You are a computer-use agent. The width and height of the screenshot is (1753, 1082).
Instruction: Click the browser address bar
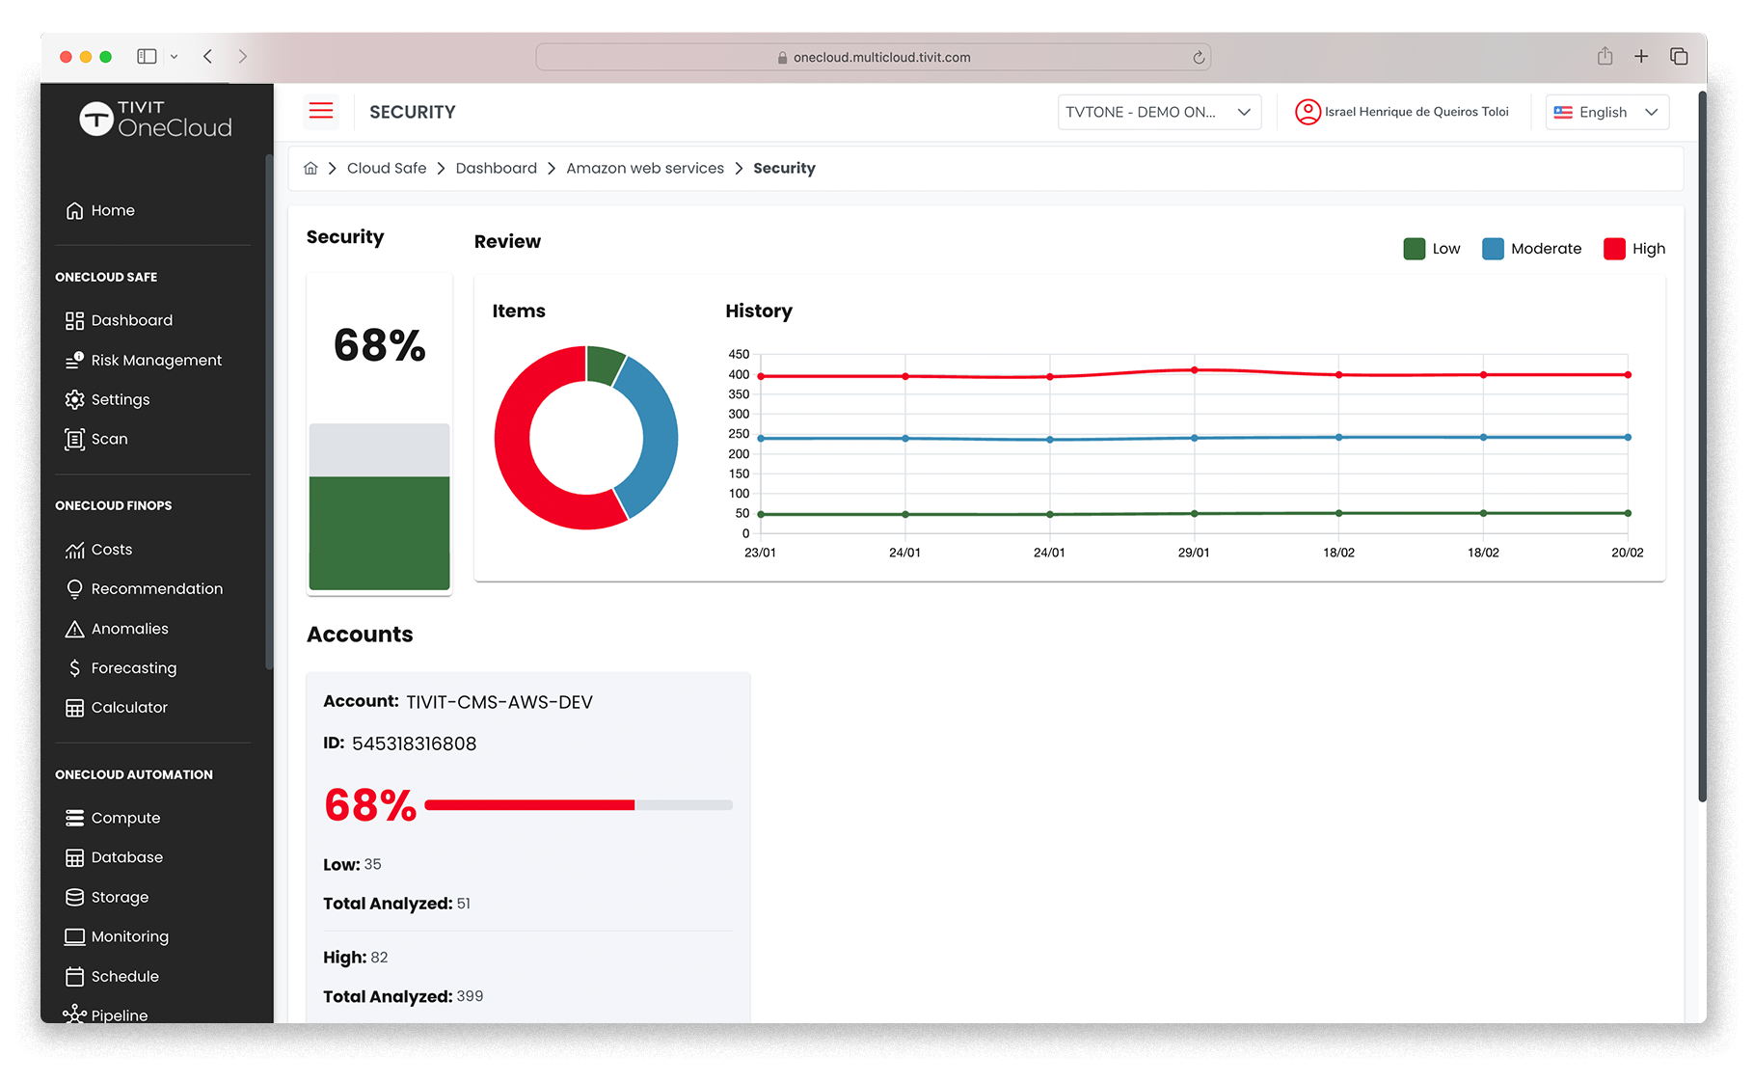click(873, 57)
